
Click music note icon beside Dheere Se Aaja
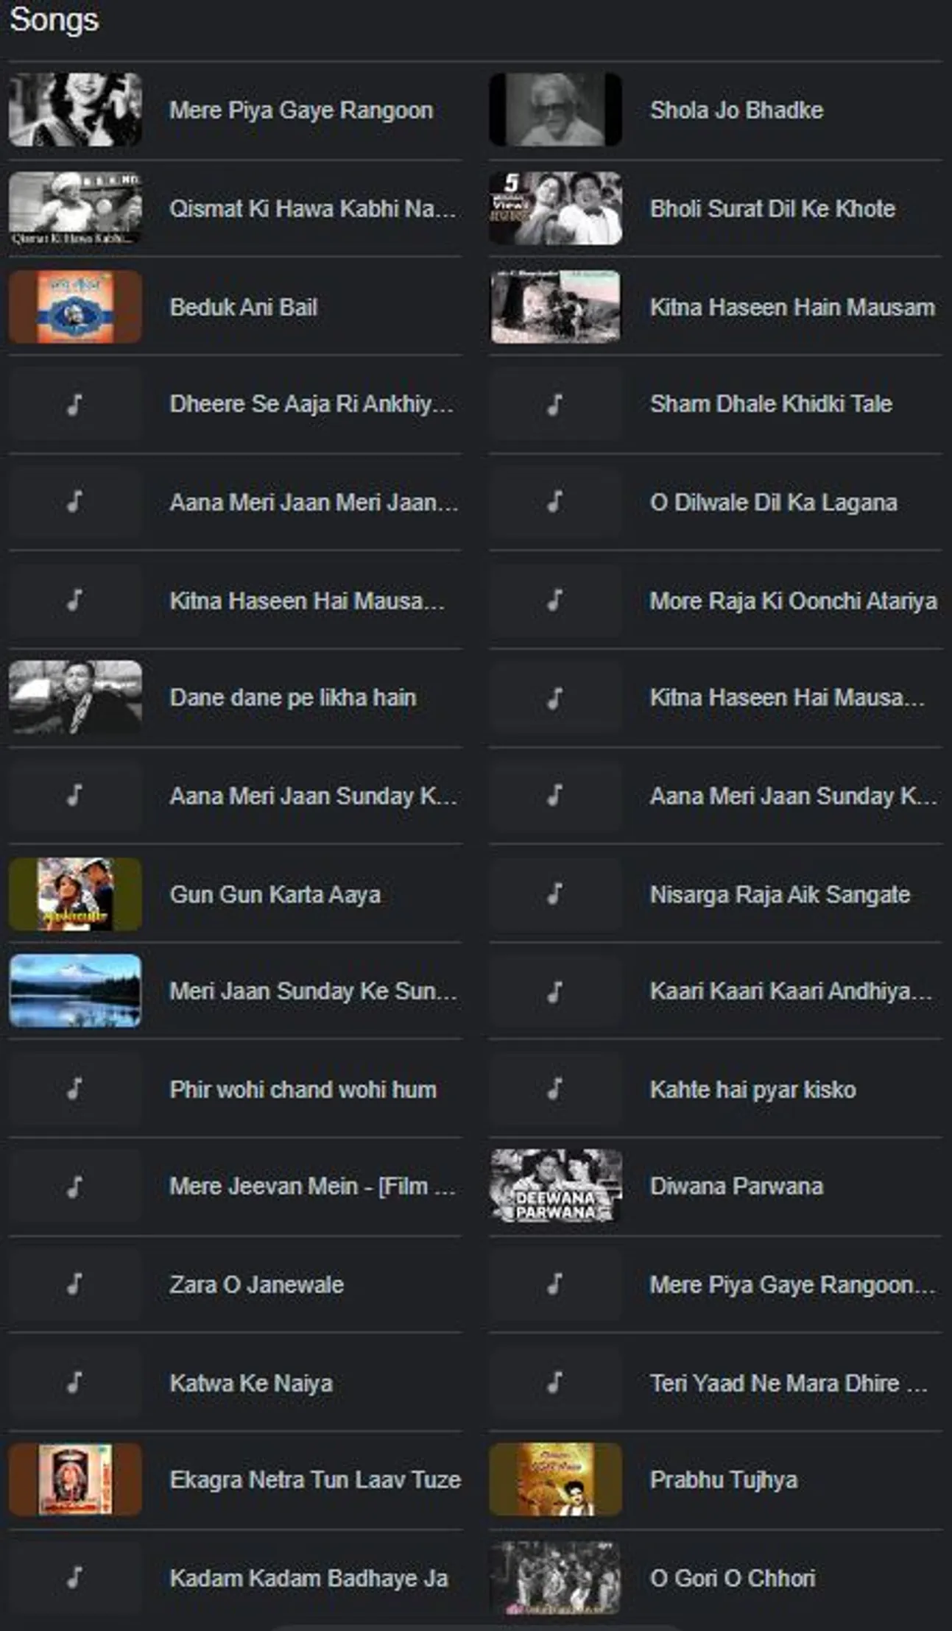pos(74,404)
